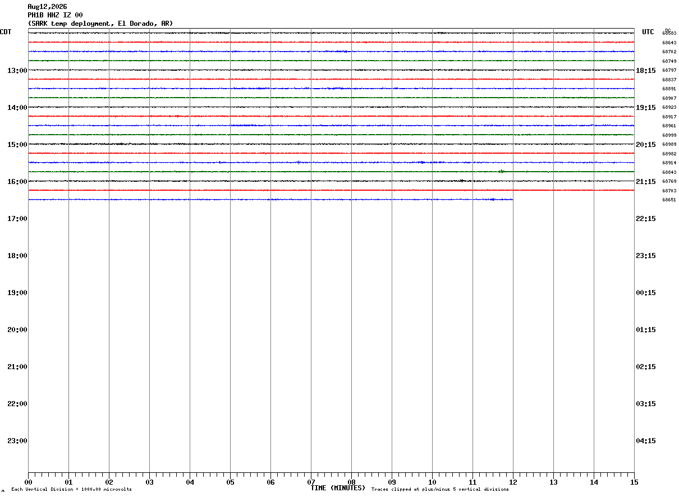This screenshot has width=679, height=497.
Task: Click the end of the last blue trace
Action: [512, 199]
